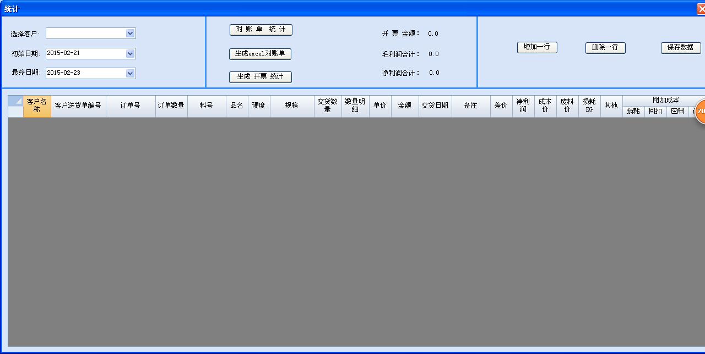The image size is (705, 354).
Task: Click the 生成开票统计 button
Action: 261,77
